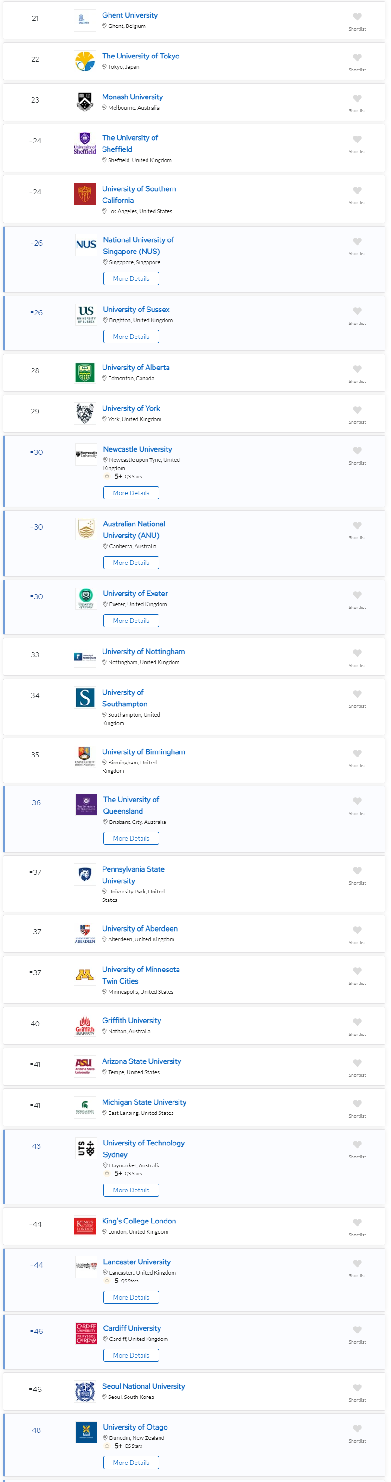This screenshot has height=1482, width=391.
Task: Click the University of Southampton logo
Action: 84,697
